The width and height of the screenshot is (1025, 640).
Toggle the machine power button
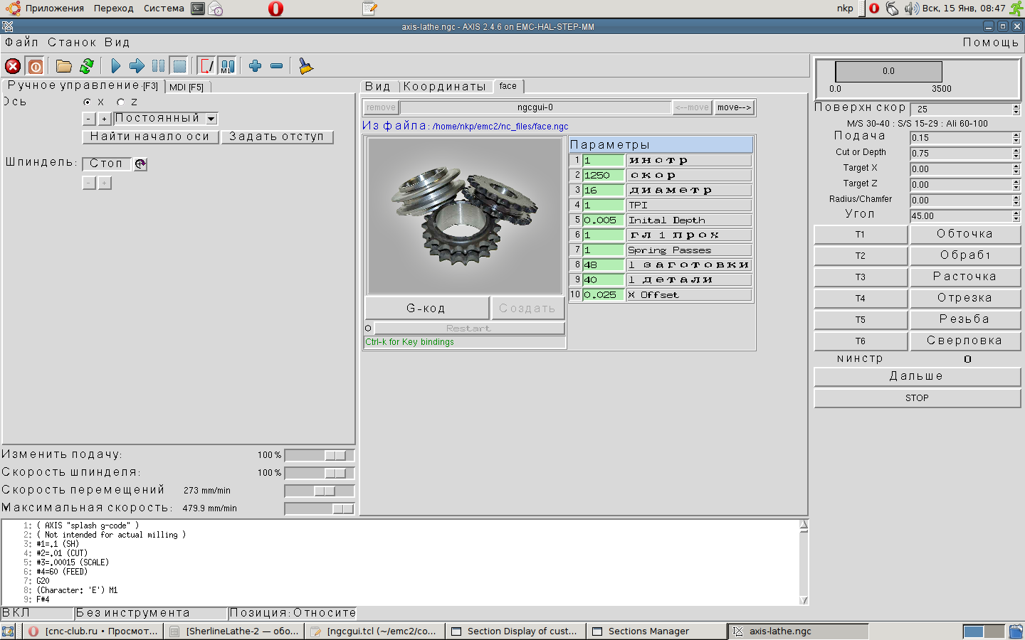(36, 66)
